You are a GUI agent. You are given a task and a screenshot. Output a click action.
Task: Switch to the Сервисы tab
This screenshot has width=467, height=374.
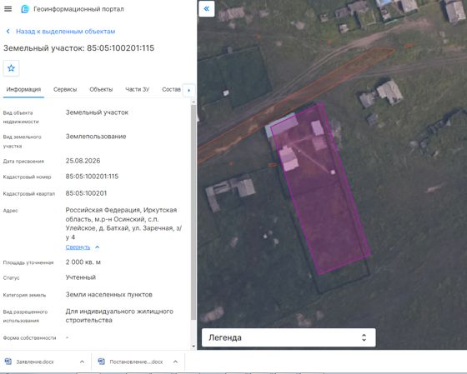point(65,89)
